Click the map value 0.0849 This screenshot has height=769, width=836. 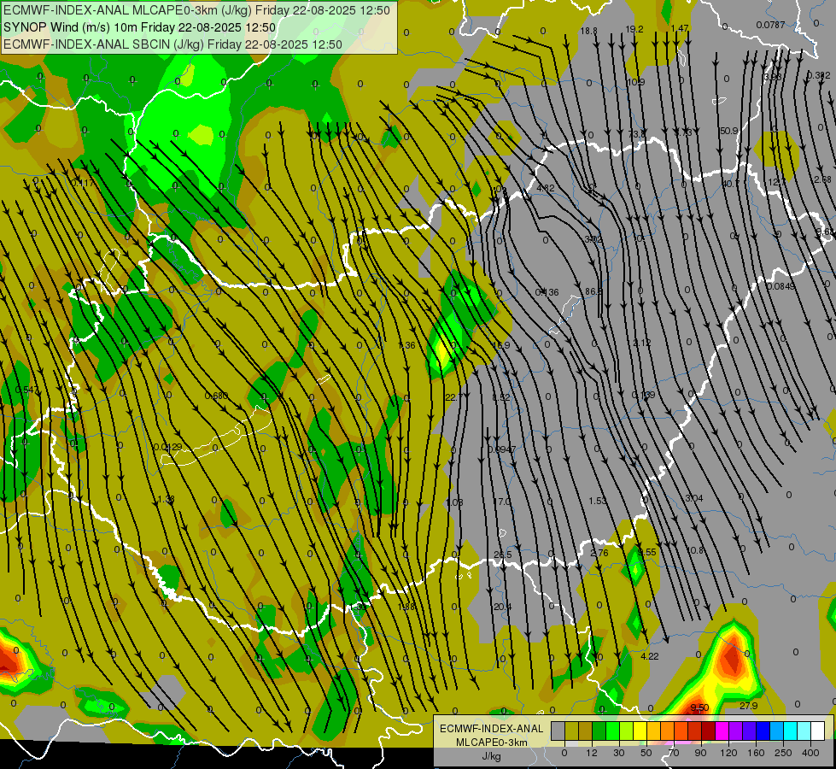[780, 286]
